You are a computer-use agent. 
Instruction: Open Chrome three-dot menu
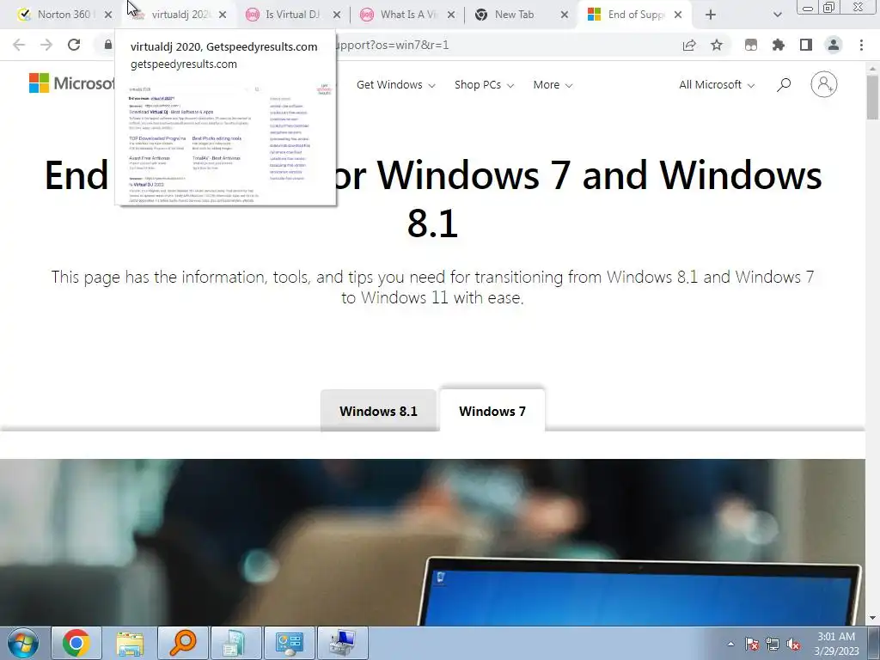click(x=861, y=45)
